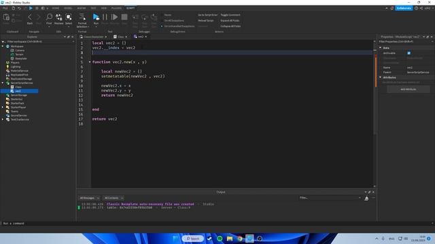Switch to the PLUGINS ribbon tab
435x244 pixels.
116,8
